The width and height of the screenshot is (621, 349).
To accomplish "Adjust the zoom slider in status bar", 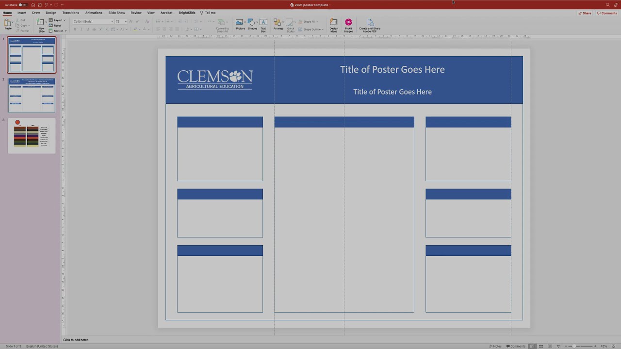I will click(x=581, y=346).
